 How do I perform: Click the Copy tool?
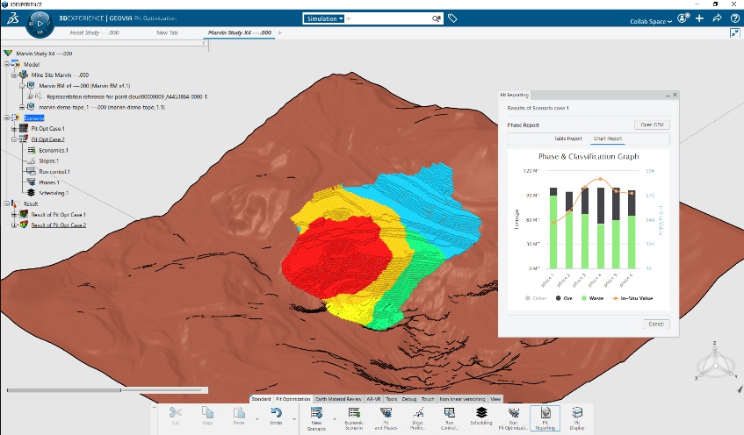click(207, 416)
